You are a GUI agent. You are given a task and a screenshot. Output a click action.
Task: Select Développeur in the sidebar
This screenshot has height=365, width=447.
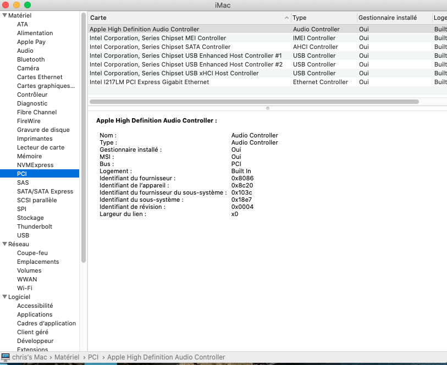[x=35, y=341]
